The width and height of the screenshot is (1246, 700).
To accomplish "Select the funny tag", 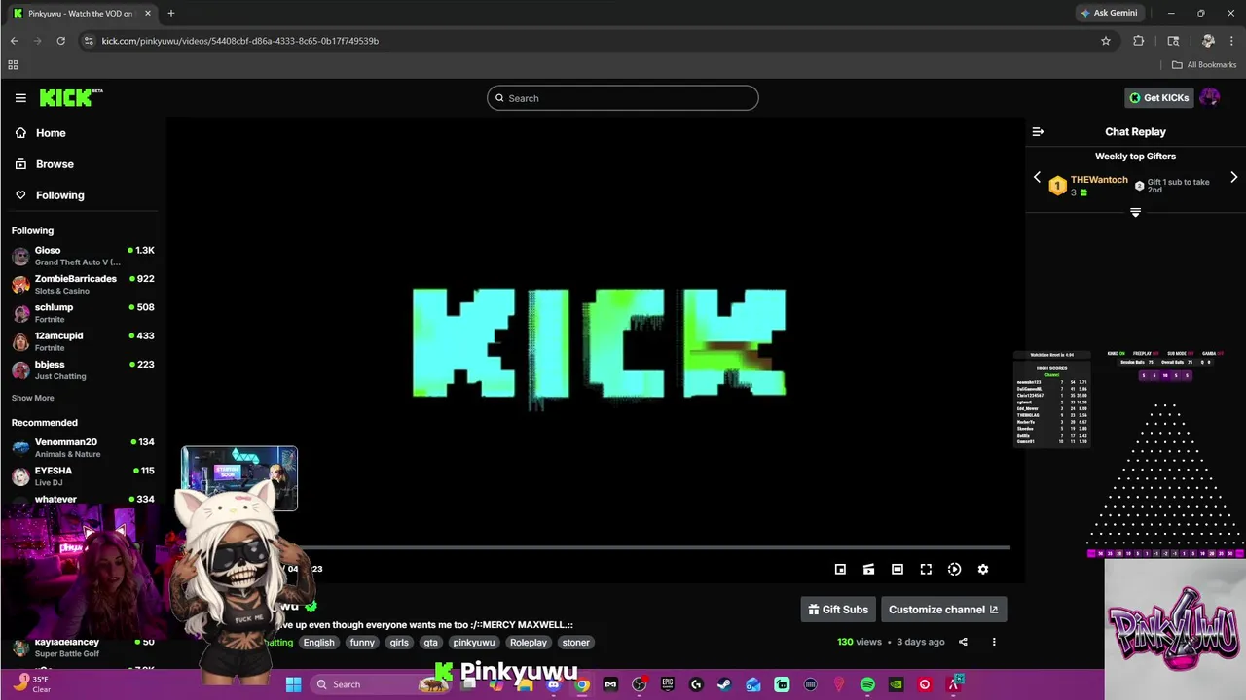I will tap(362, 643).
